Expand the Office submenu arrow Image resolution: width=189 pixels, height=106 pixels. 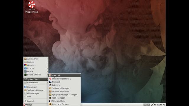[47, 72]
